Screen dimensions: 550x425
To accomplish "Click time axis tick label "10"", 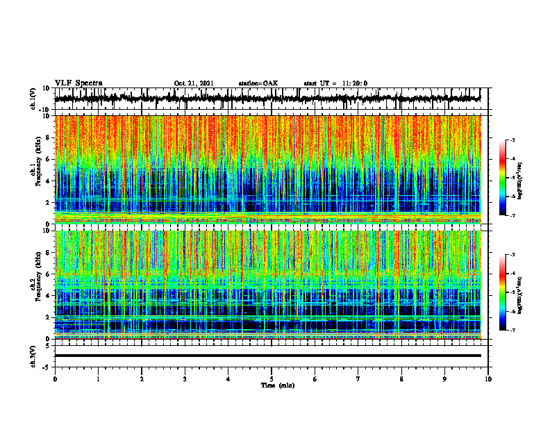I will 488,379.
